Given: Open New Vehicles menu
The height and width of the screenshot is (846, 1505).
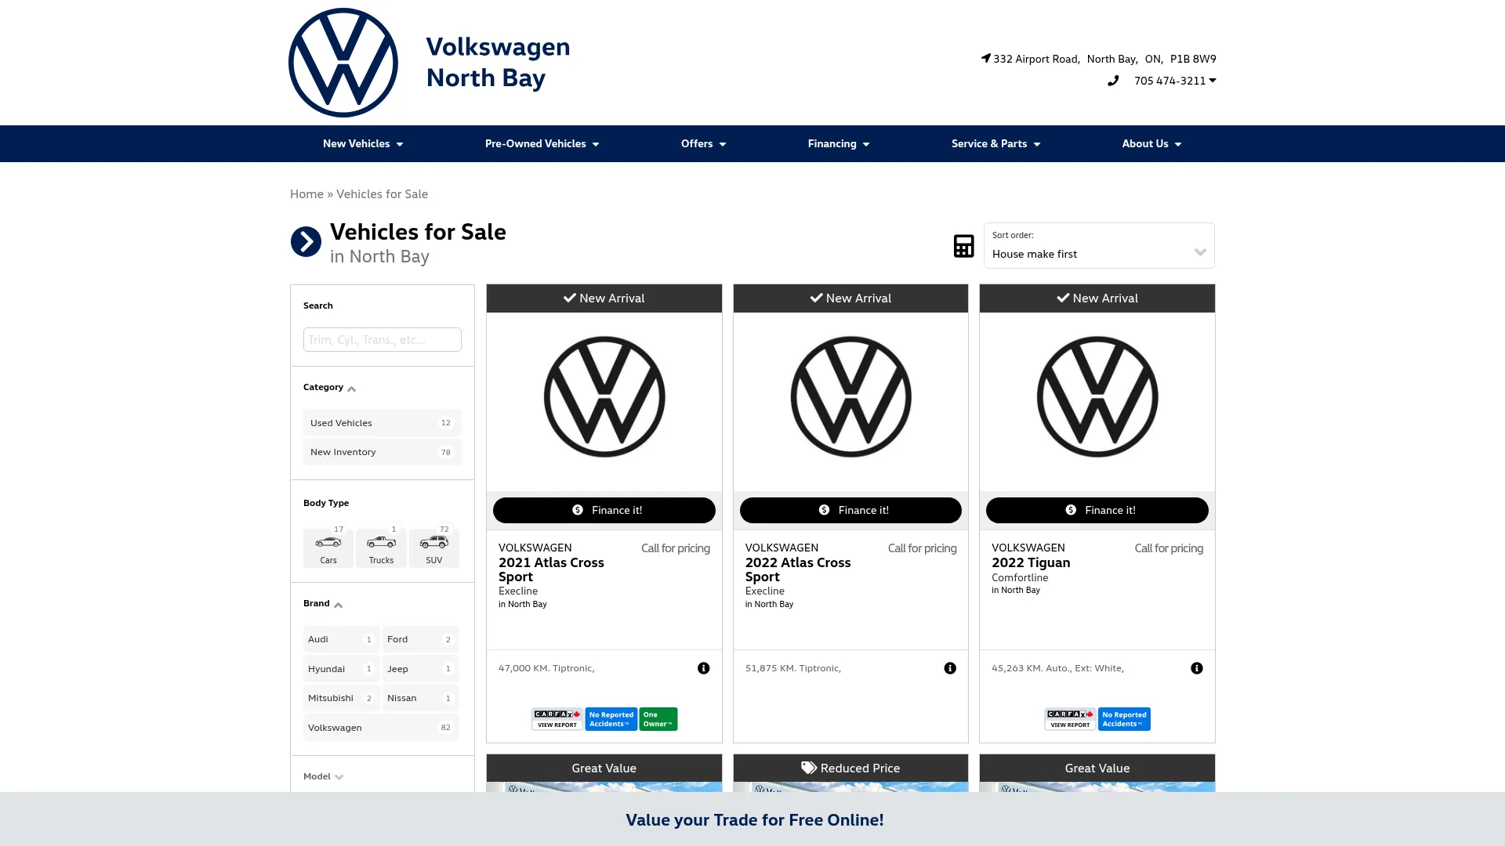Looking at the screenshot, I should point(363,143).
